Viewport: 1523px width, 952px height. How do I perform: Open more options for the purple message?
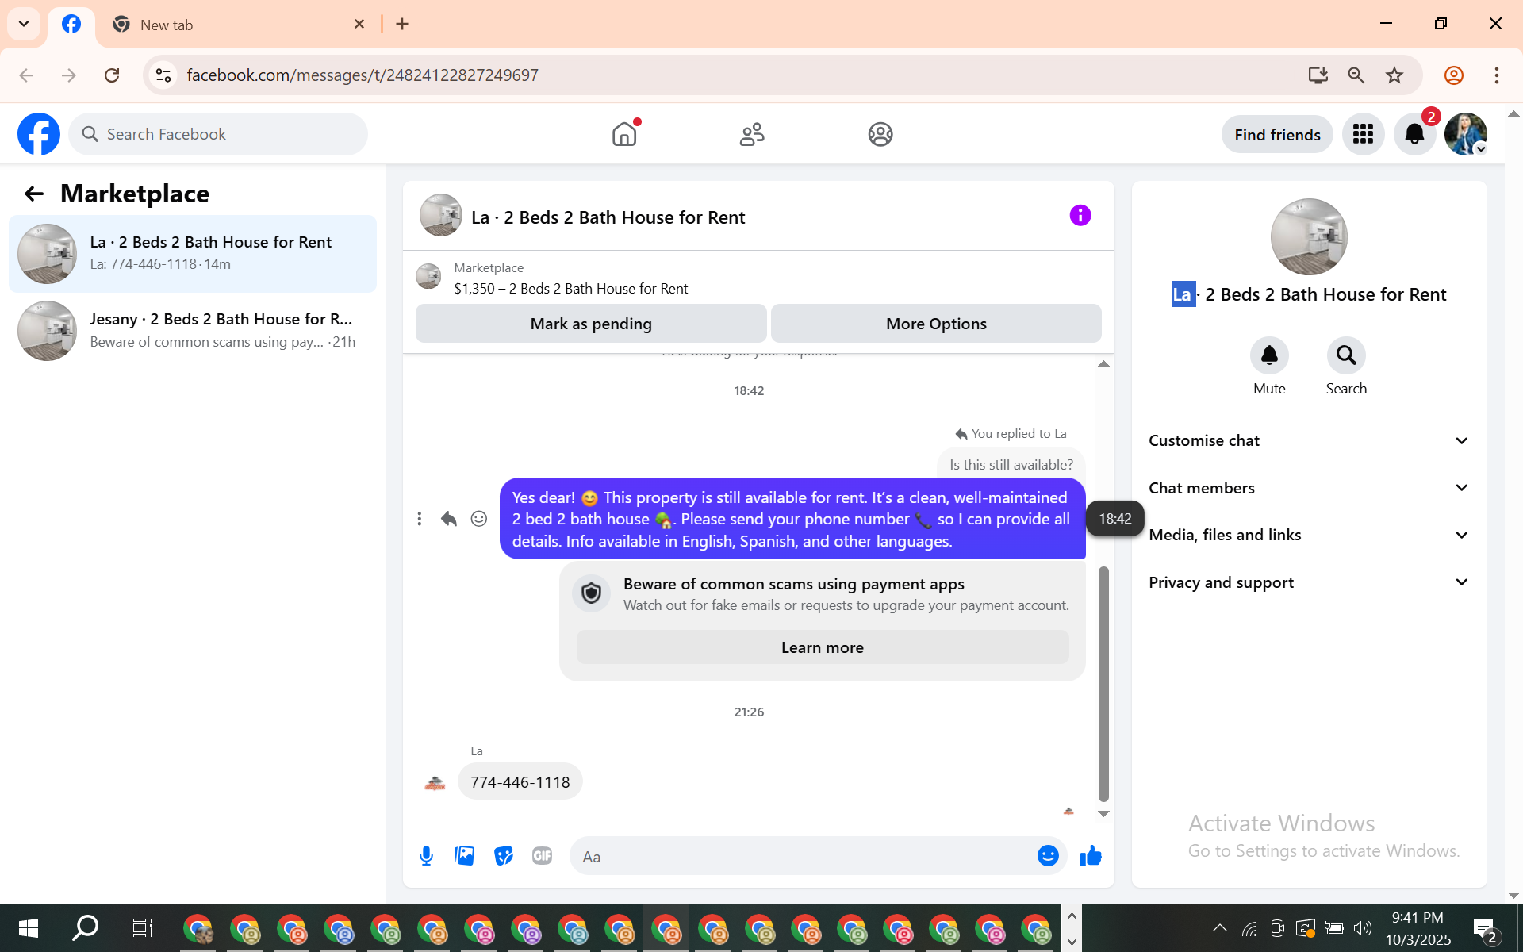pos(419,519)
